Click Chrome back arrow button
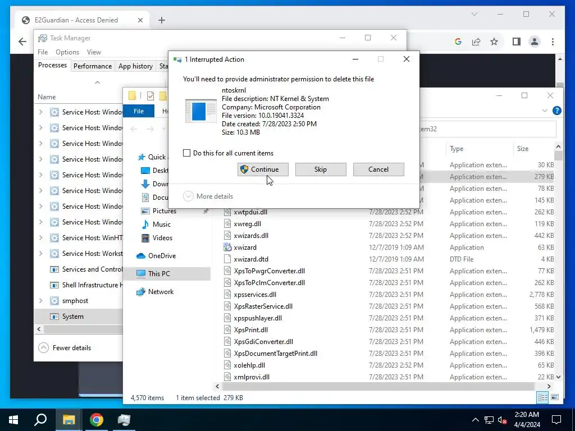 [22, 42]
